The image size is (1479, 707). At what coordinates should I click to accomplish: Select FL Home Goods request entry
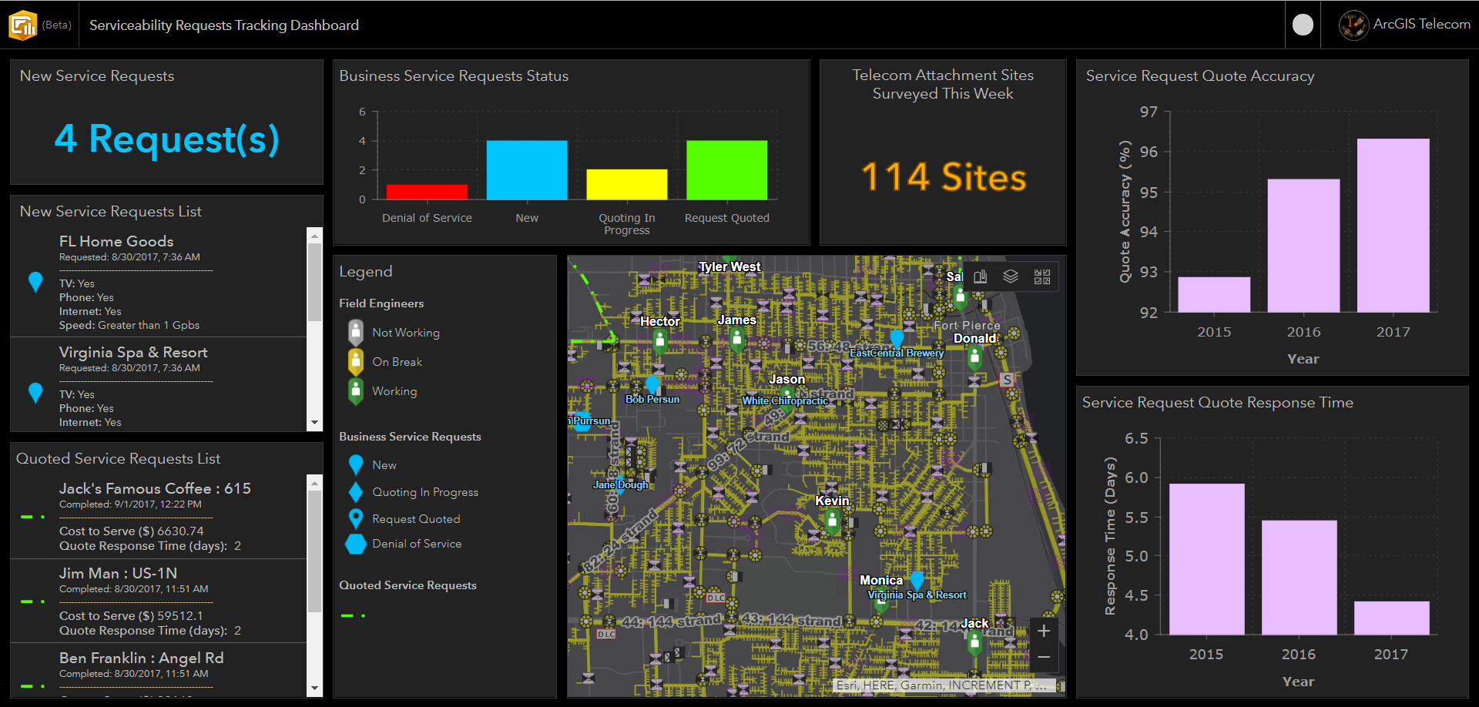(159, 282)
